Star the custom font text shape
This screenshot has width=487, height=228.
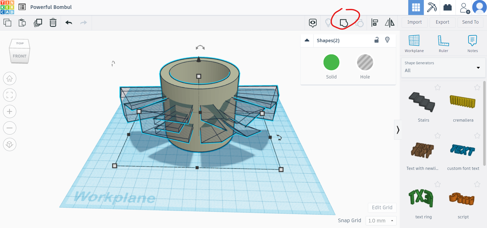477,136
